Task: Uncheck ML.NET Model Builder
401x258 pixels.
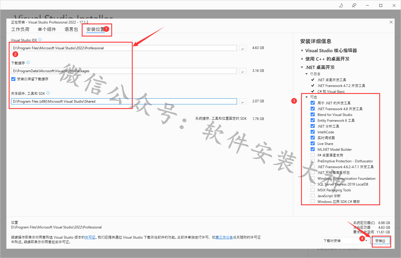Action: coord(313,149)
